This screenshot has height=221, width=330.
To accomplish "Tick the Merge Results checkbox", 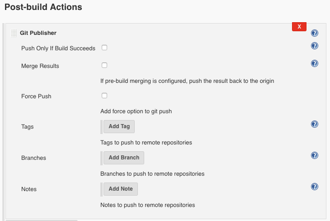I will pyautogui.click(x=104, y=65).
